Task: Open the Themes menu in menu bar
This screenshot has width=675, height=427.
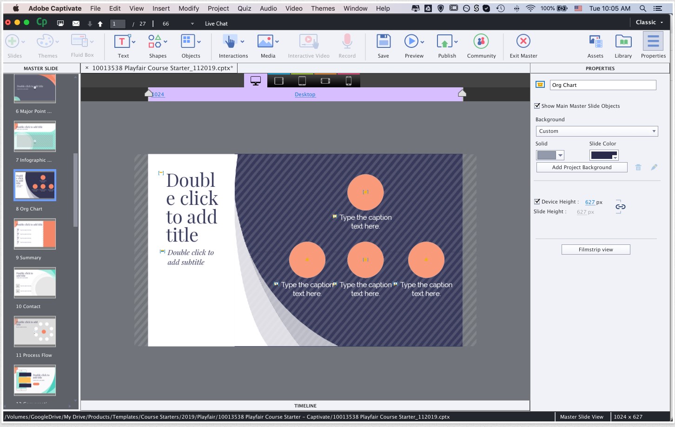Action: 323,8
